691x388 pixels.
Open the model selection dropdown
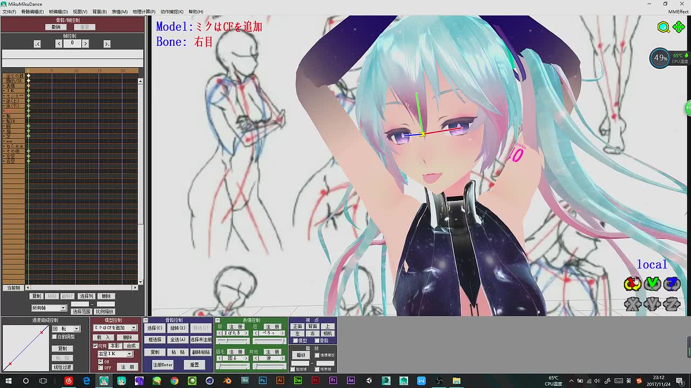click(115, 328)
